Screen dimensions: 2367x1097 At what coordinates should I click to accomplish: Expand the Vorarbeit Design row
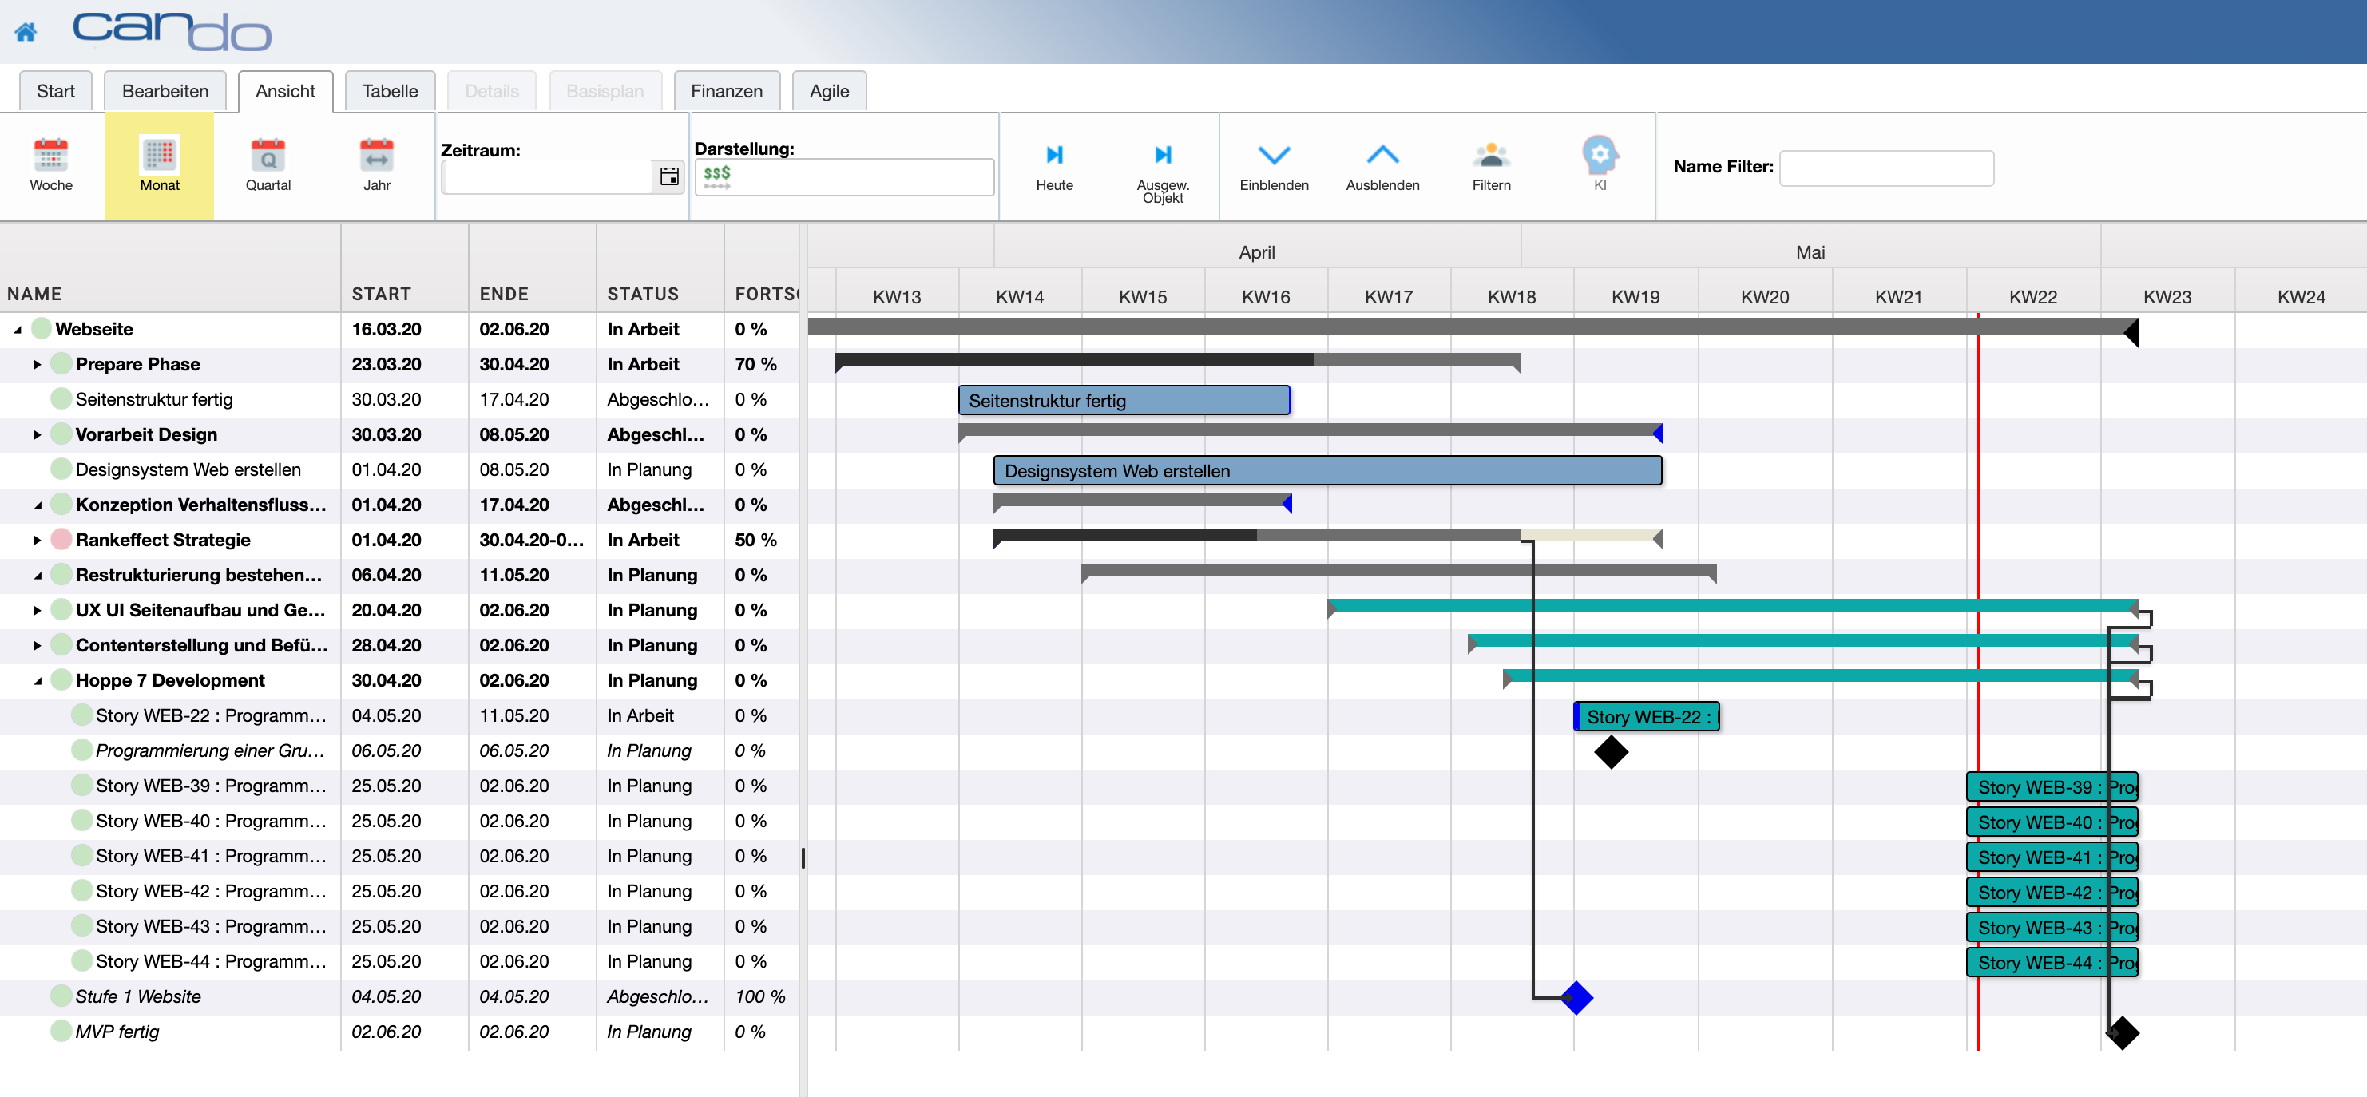(x=37, y=434)
